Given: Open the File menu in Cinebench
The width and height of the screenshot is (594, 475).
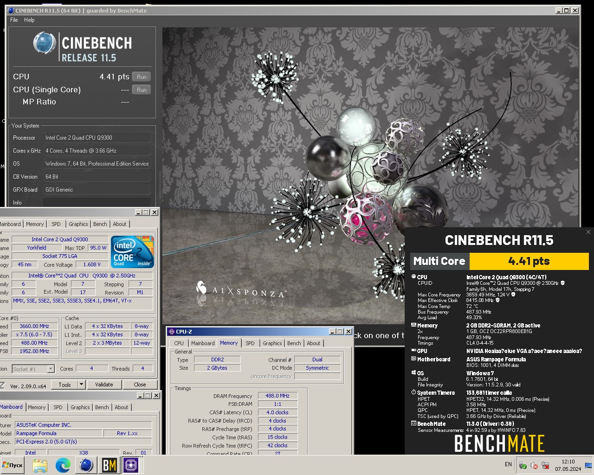Looking at the screenshot, I should (x=14, y=20).
